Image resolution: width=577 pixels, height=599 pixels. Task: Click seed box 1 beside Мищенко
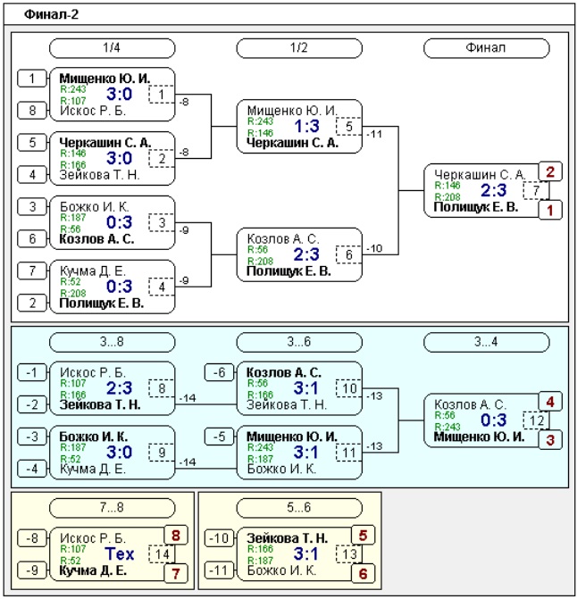click(x=32, y=79)
